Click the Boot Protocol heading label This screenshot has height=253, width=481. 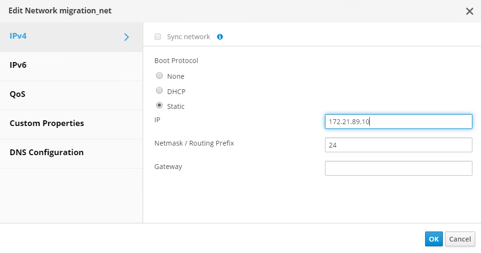click(x=176, y=61)
